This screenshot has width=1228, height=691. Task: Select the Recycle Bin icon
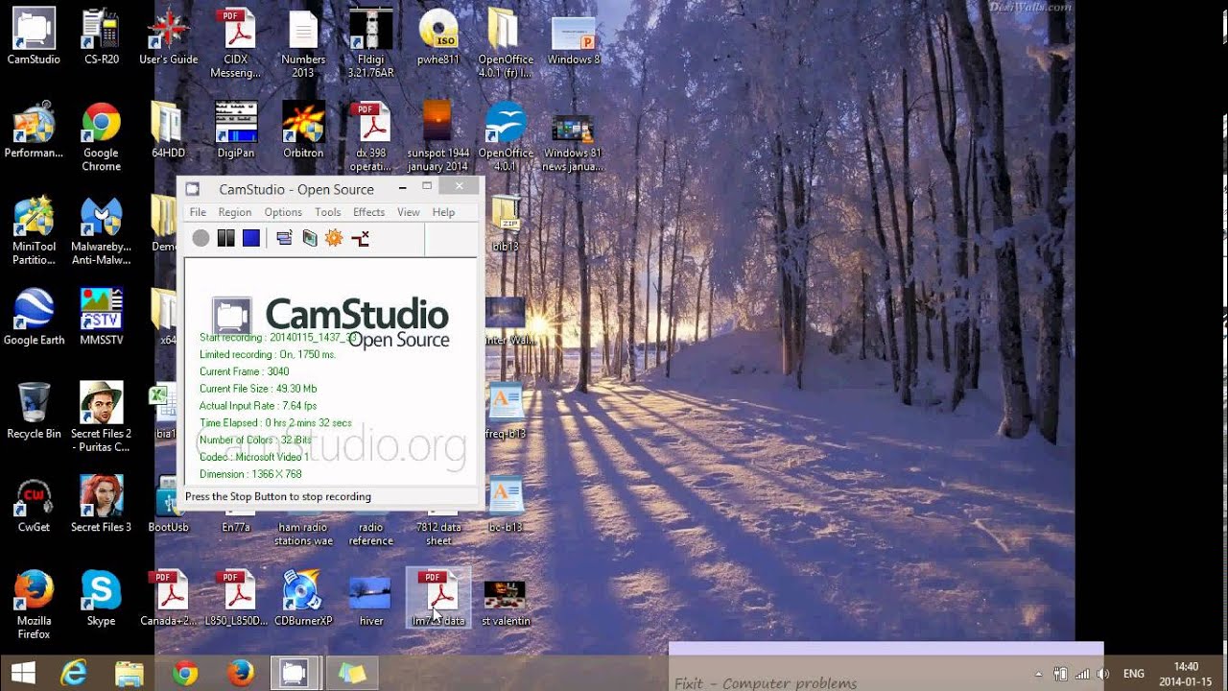tap(34, 411)
